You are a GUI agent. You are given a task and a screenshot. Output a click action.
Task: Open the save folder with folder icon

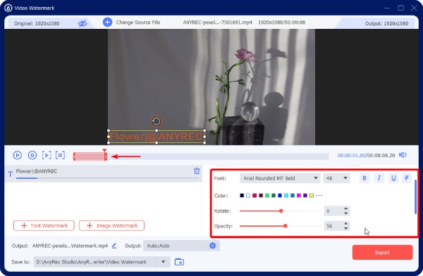tap(179, 262)
